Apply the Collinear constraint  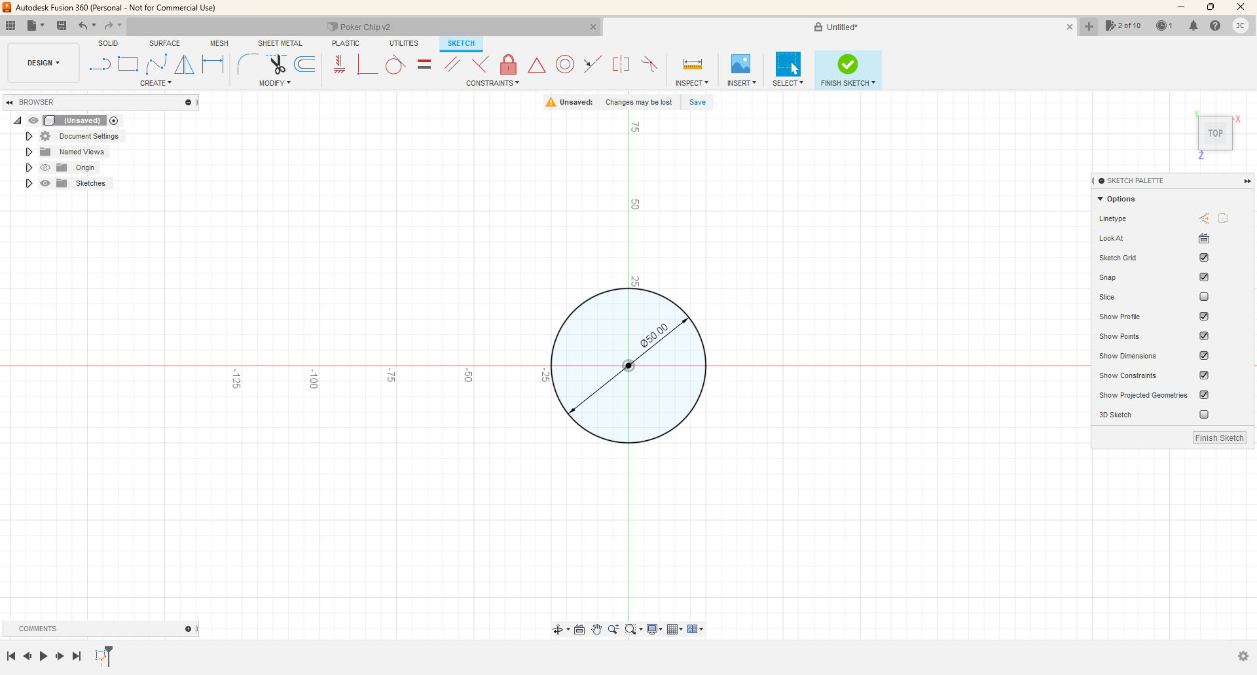(593, 64)
